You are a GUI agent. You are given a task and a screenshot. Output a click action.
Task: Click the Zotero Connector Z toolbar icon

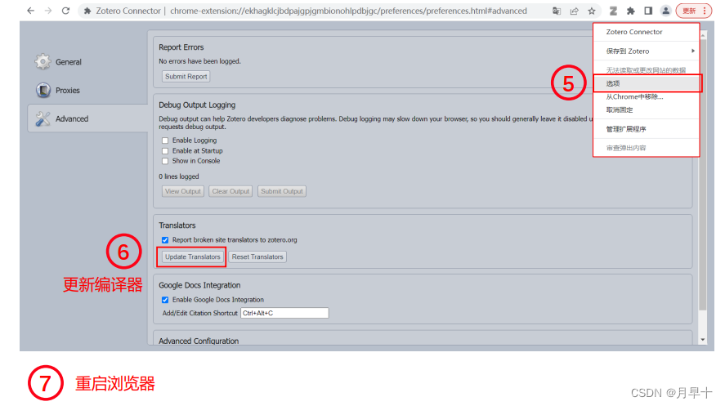click(x=613, y=11)
